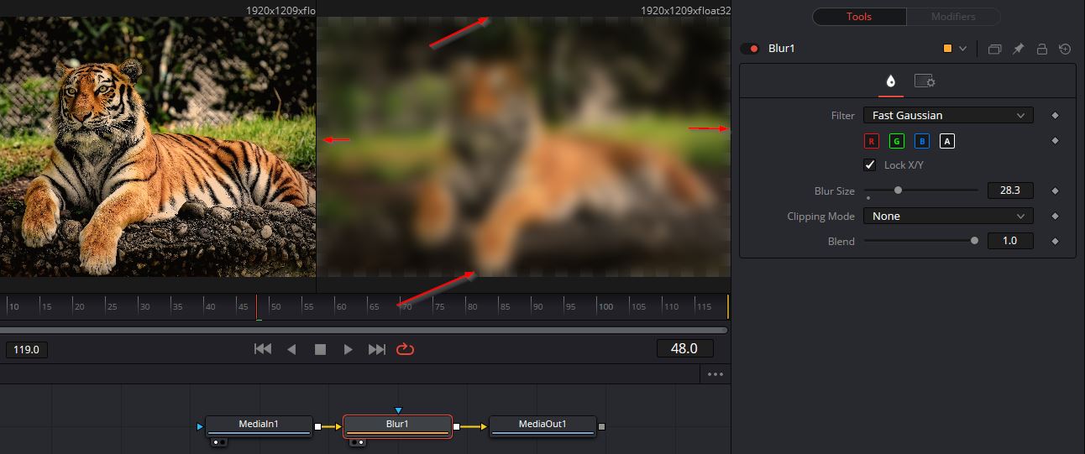
Task: Open the Clipping Mode dropdown
Action: (x=948, y=216)
